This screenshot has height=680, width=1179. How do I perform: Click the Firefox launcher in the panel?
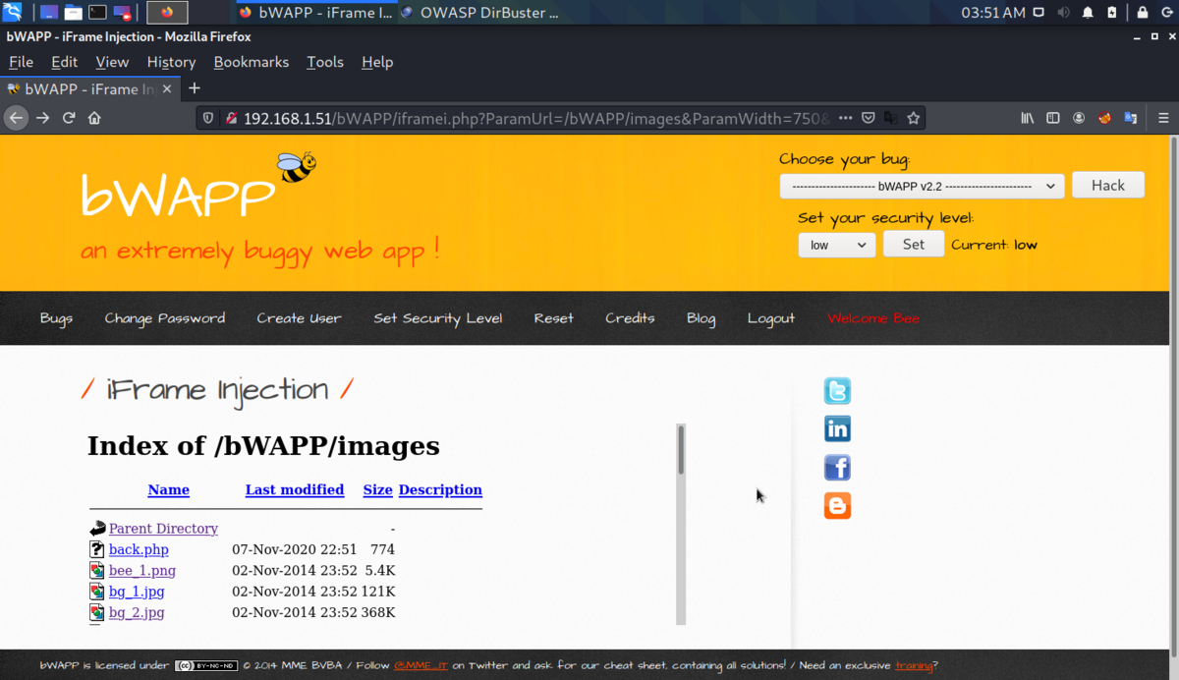167,13
